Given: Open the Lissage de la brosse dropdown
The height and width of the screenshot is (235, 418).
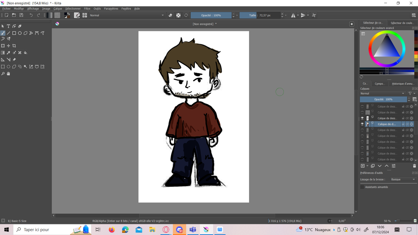Looking at the screenshot, I should (x=402, y=180).
